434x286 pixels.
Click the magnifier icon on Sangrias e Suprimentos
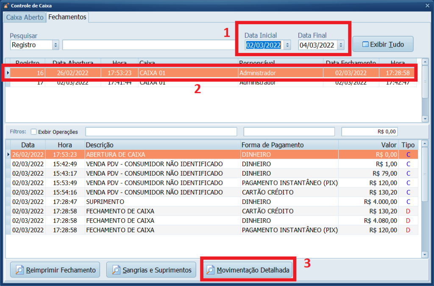115,270
